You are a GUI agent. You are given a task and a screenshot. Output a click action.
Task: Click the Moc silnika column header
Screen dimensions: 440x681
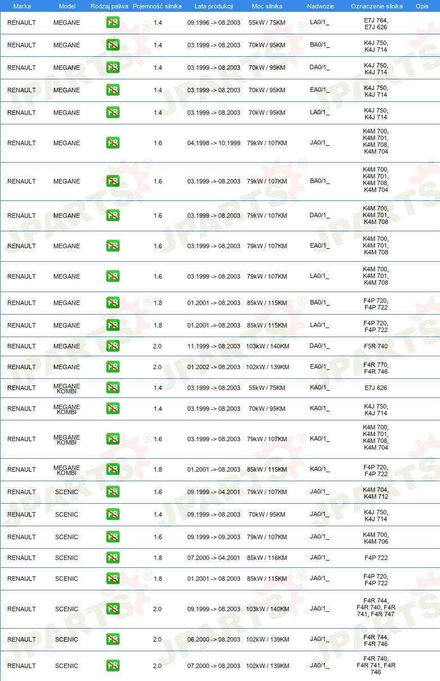267,6
